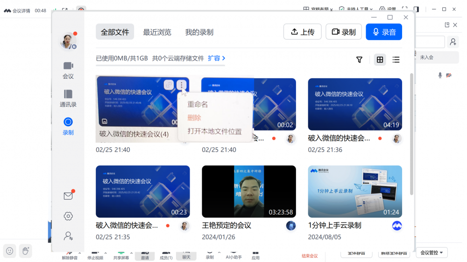Click 停止视频 in meeting toolbar
This screenshot has height=262, width=467.
pos(95,256)
